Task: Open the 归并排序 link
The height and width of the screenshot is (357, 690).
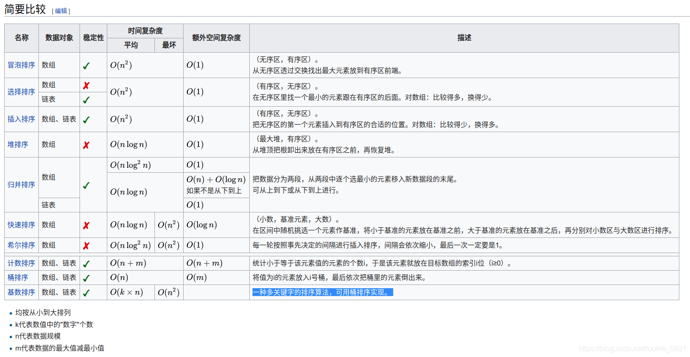Action: (21, 185)
